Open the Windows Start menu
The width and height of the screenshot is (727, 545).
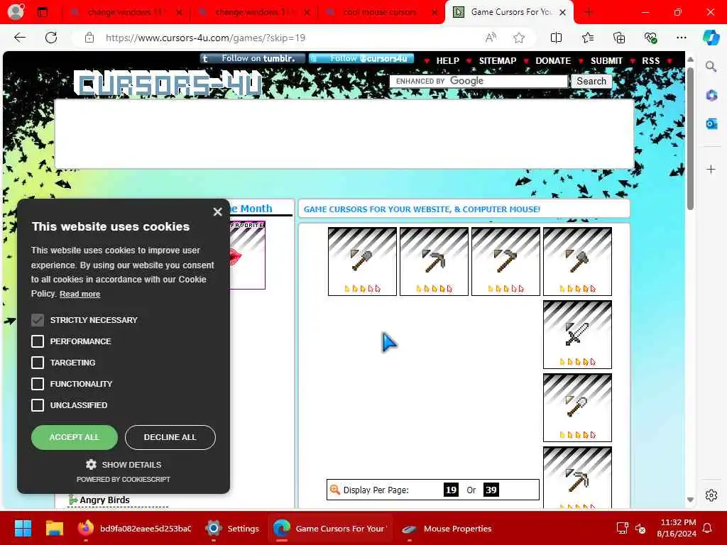23,528
